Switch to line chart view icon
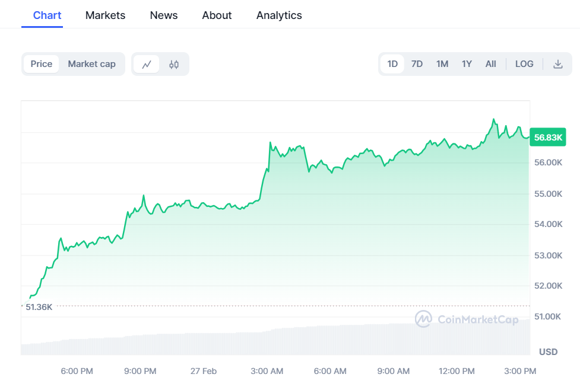Screen dimensions: 580x390 click(147, 64)
